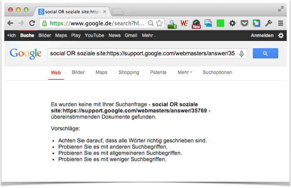Screen dimensions: 291x188
Task: Click the browser back arrow
Action: click(x=10, y=23)
